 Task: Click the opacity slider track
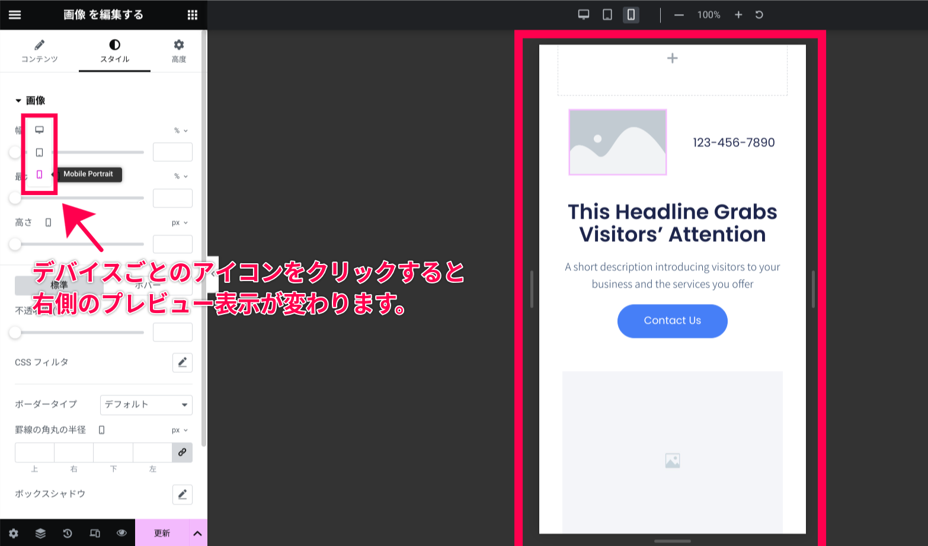(x=79, y=333)
